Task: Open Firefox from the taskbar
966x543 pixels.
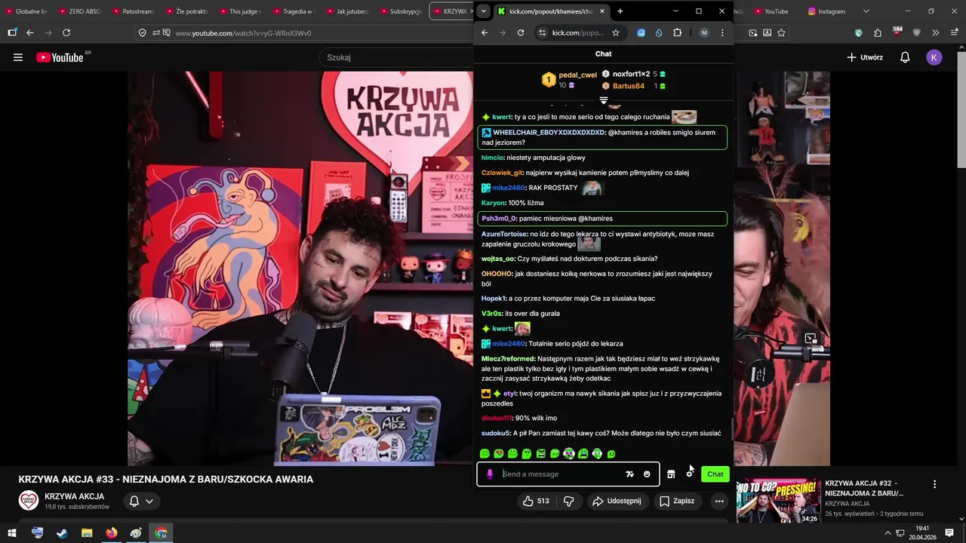Action: pyautogui.click(x=112, y=533)
